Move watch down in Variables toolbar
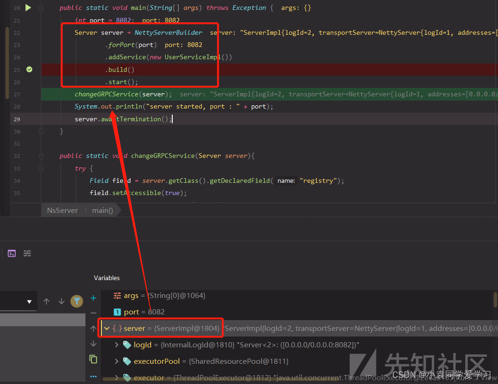498x384 pixels. 93,344
